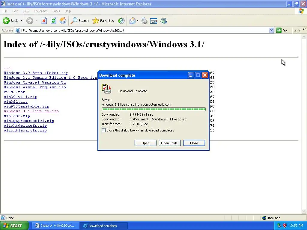Open the Help menu
The height and width of the screenshot is (230, 307).
coord(67,11)
